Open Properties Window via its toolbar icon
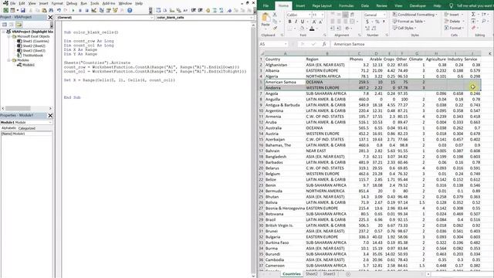494x278 pixels. (108, 10)
